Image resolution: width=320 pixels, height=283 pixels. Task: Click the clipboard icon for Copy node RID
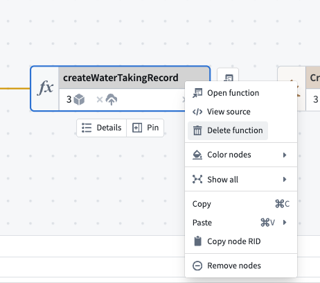197,241
